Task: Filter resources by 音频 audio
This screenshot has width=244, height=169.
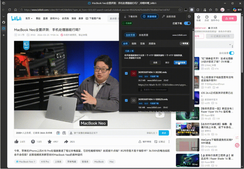Action: 143,44
